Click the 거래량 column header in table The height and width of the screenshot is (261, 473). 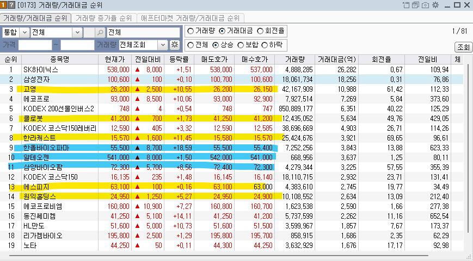(x=294, y=60)
